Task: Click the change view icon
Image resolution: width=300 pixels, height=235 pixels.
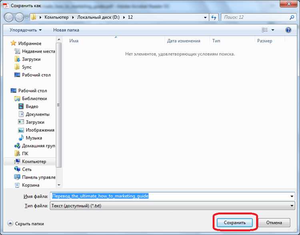Action: point(265,30)
